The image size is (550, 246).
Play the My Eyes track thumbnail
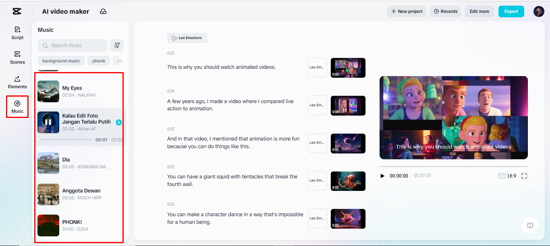(48, 91)
